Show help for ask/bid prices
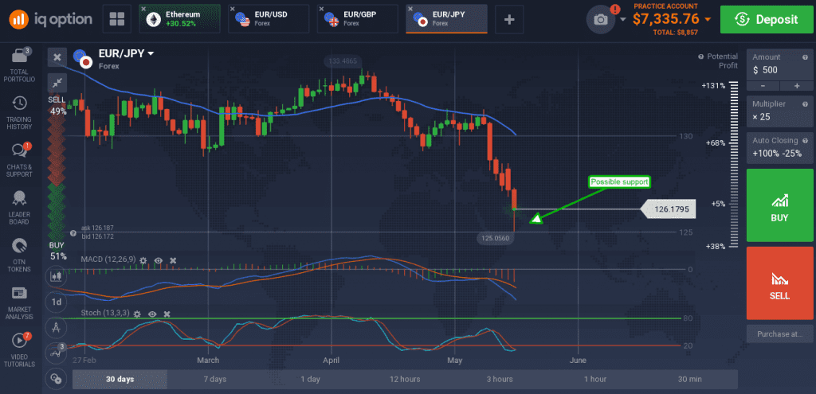This screenshot has width=816, height=394. (73, 233)
